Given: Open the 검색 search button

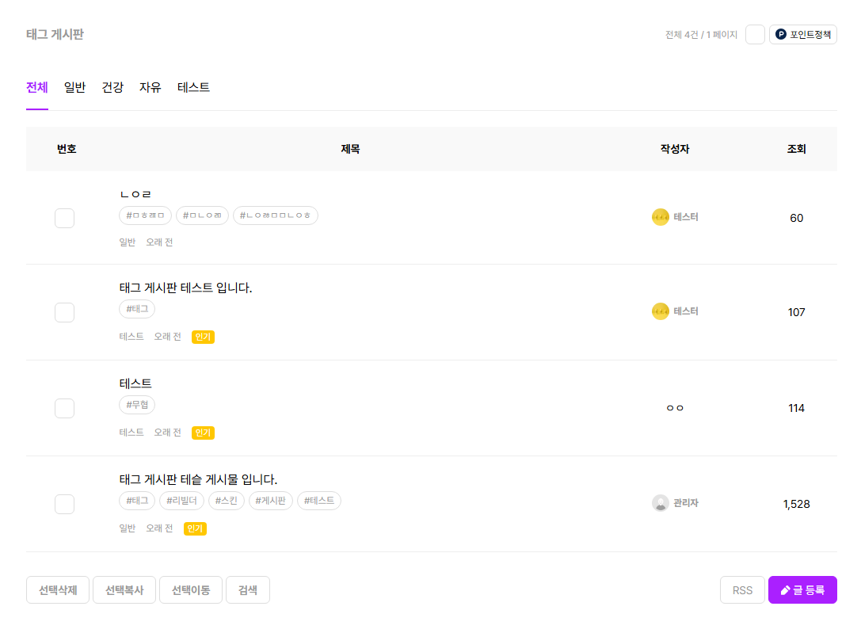Looking at the screenshot, I should pyautogui.click(x=248, y=590).
